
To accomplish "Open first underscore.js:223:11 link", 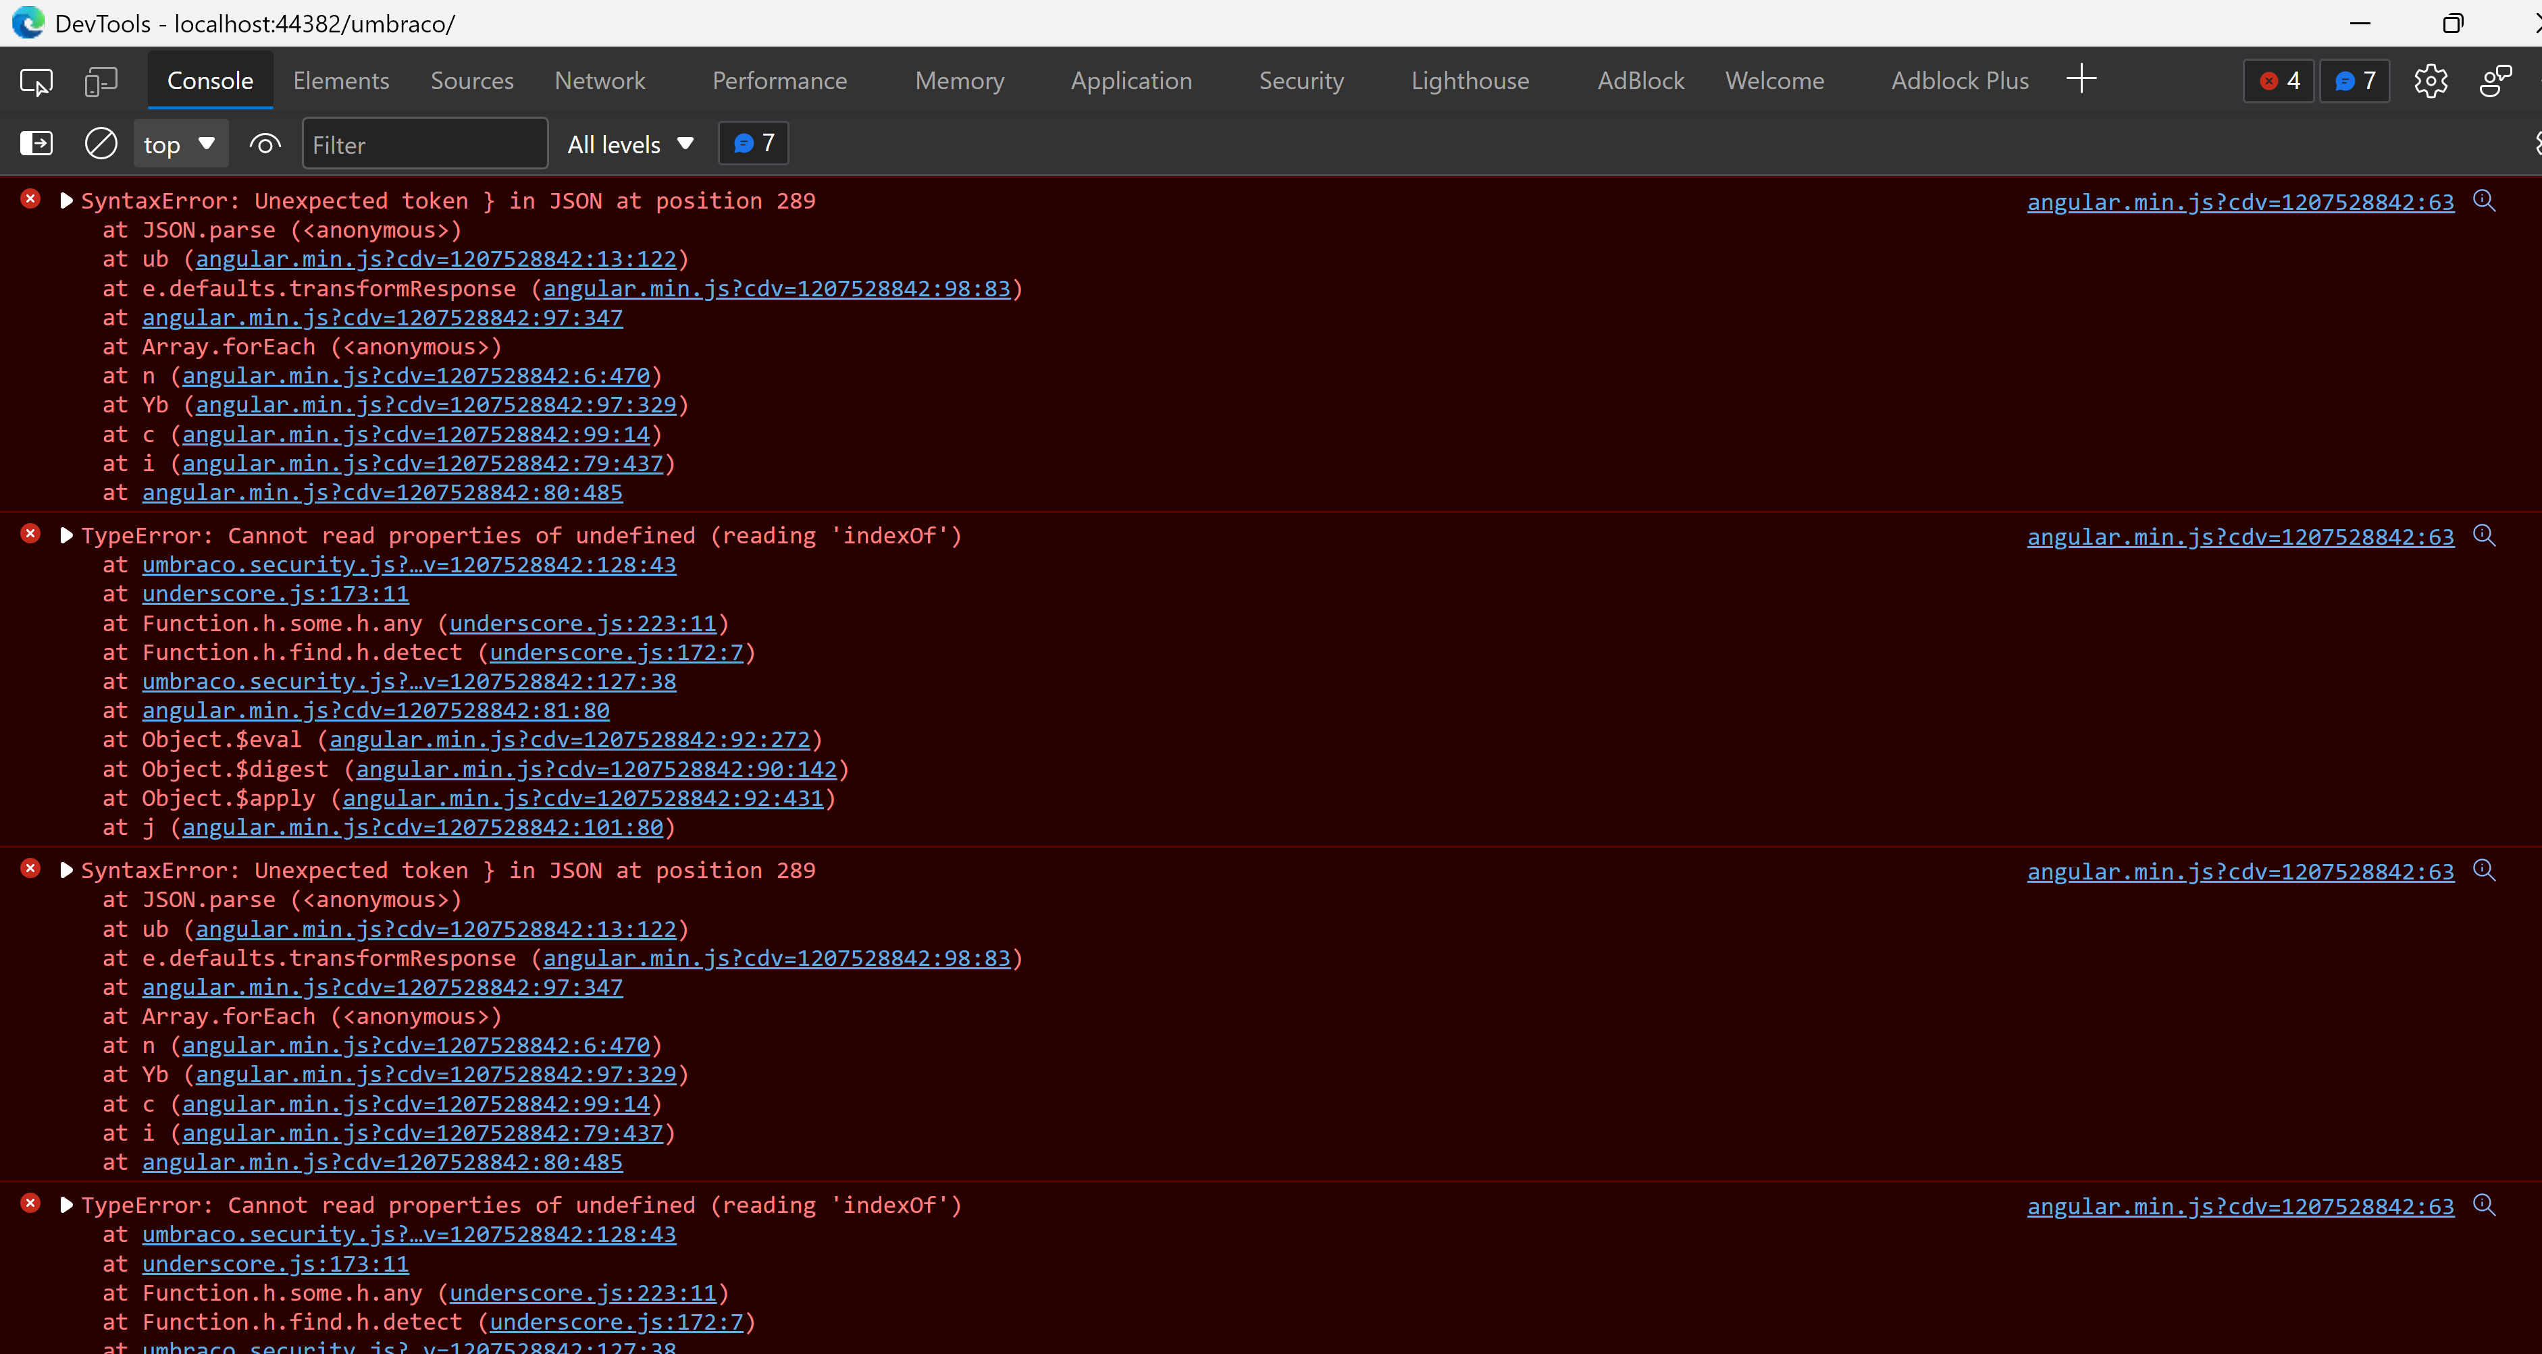I will pyautogui.click(x=583, y=623).
